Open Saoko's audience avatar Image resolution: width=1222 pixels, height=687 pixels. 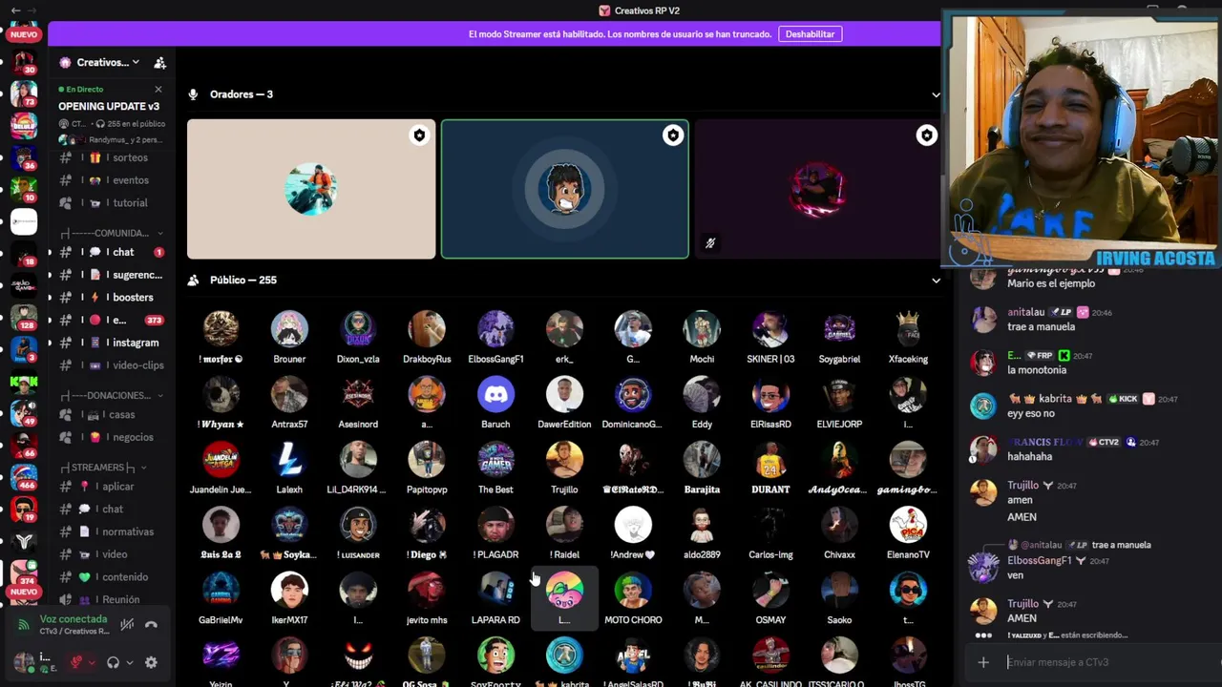[839, 590]
